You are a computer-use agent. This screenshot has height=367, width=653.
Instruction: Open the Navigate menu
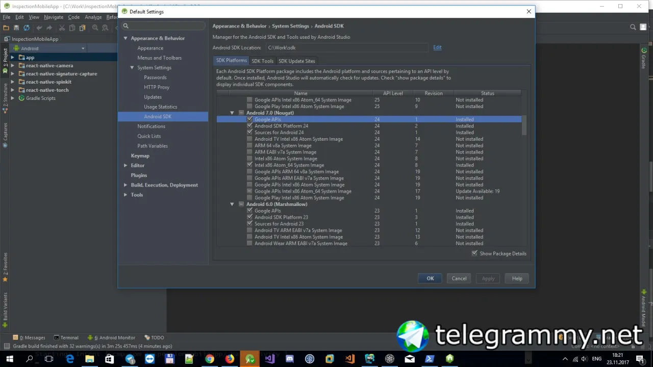[54, 17]
